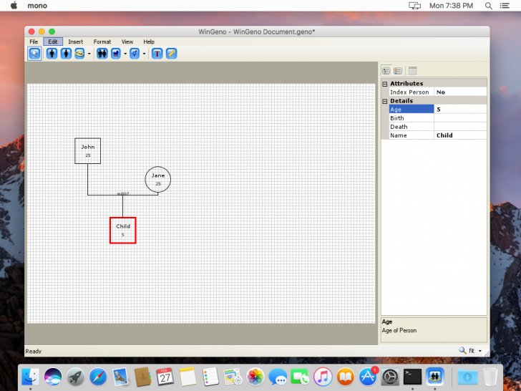Screen dimensions: 521x391
Task: Collapse the Details section
Action: pyautogui.click(x=385, y=102)
